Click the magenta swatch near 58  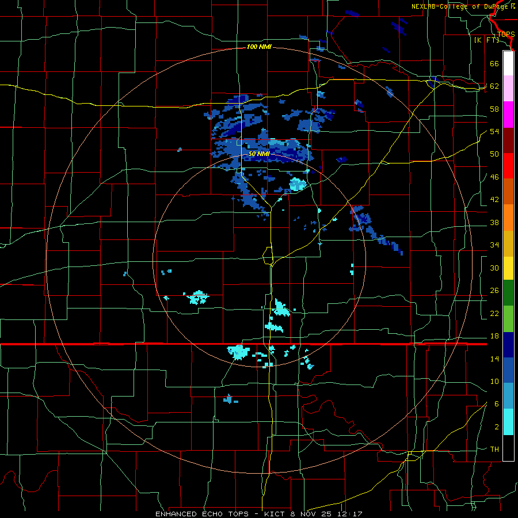pos(508,115)
